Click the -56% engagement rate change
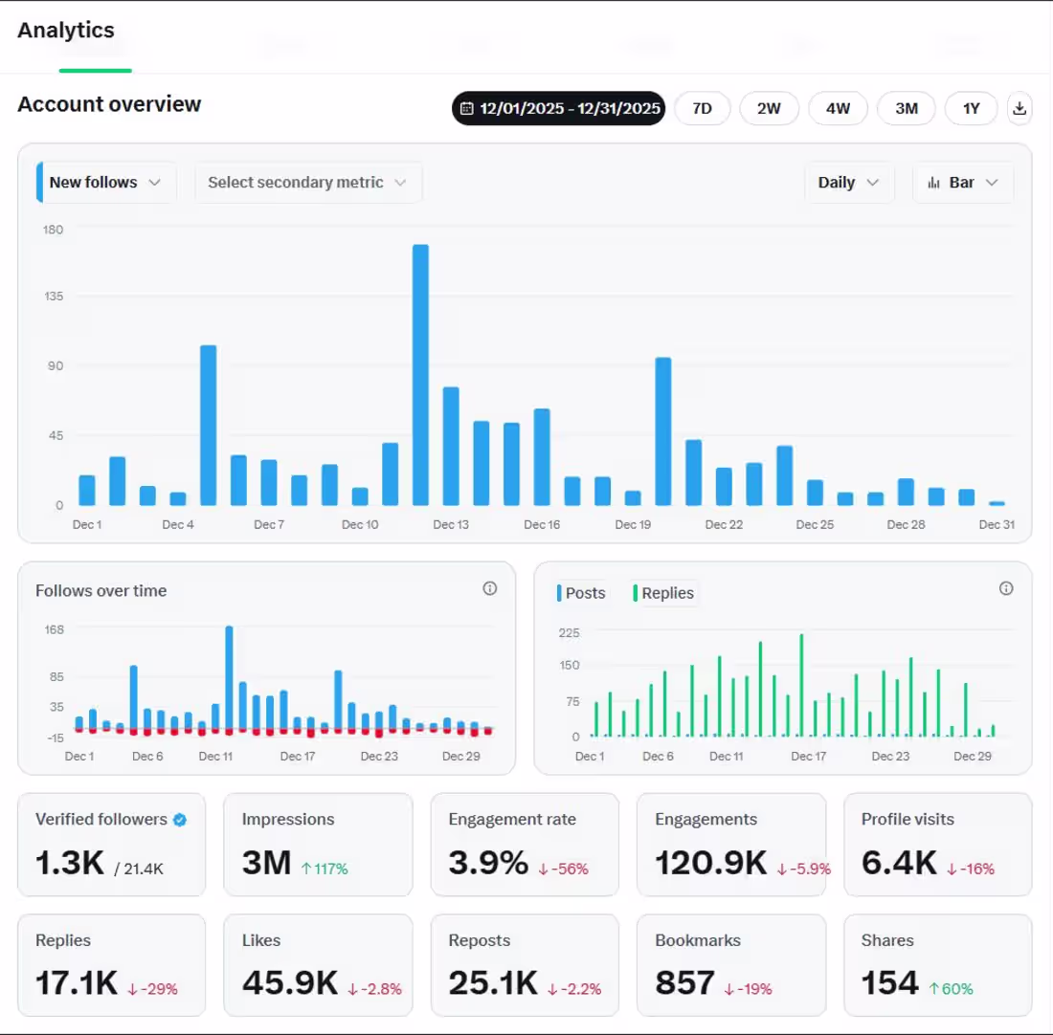 coord(563,869)
